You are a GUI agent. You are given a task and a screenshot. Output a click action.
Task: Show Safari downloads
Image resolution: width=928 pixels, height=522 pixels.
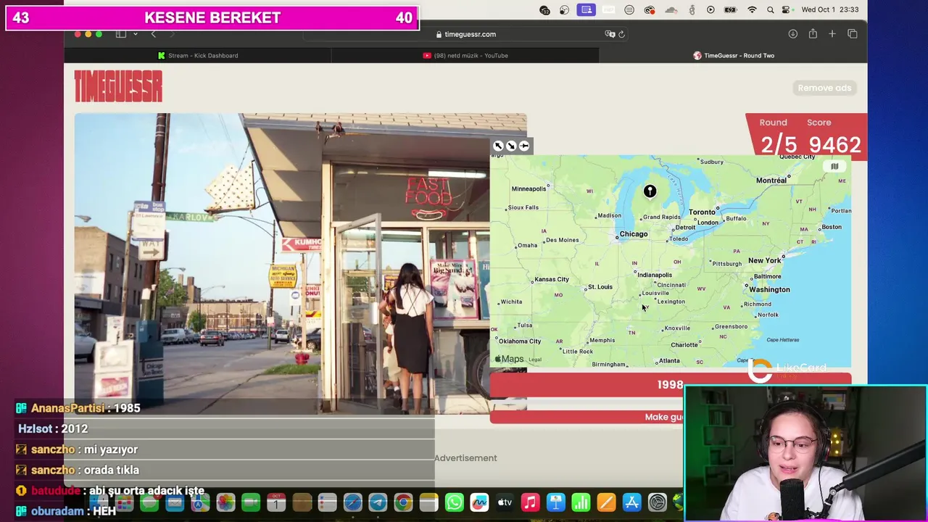[793, 34]
